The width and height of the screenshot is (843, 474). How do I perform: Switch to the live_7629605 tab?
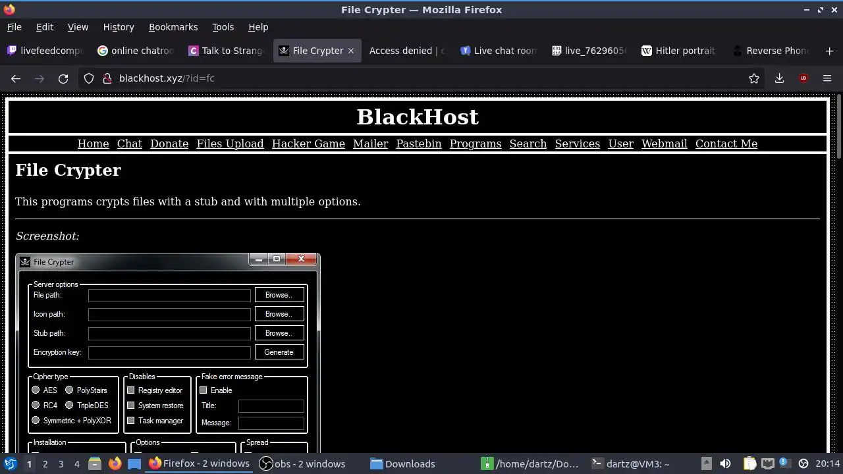coord(589,51)
